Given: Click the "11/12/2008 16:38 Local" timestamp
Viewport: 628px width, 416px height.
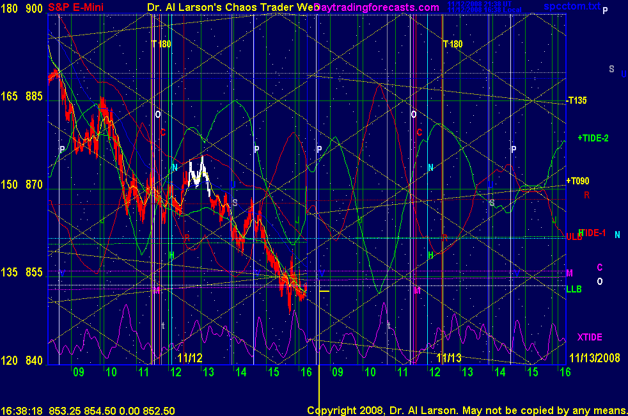Looking at the screenshot, I should click(484, 10).
